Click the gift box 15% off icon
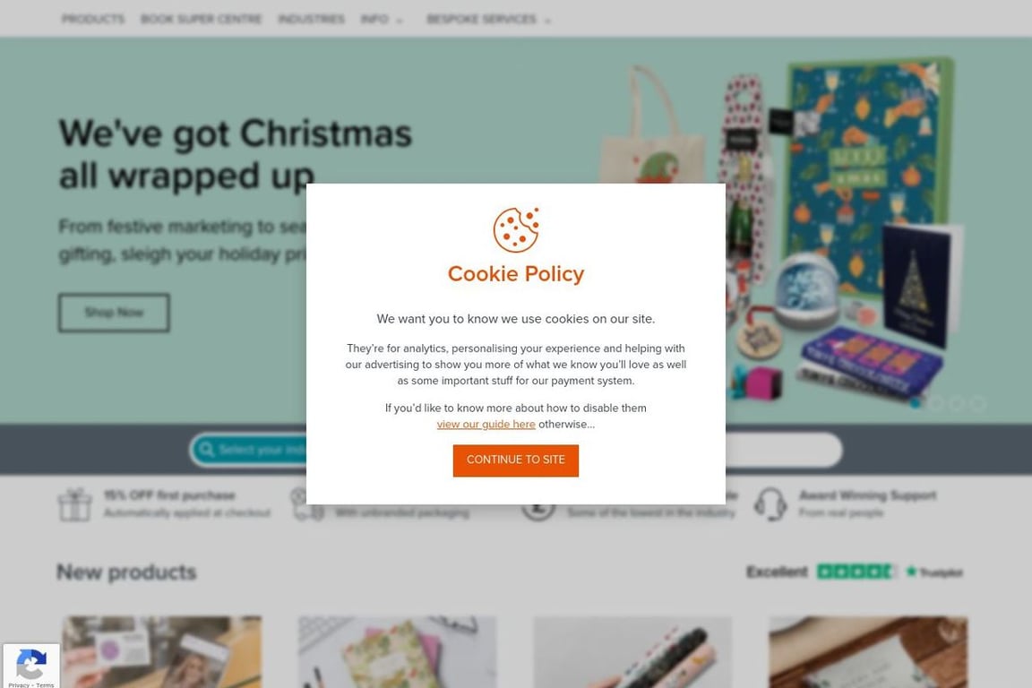This screenshot has width=1032, height=688. pyautogui.click(x=74, y=504)
